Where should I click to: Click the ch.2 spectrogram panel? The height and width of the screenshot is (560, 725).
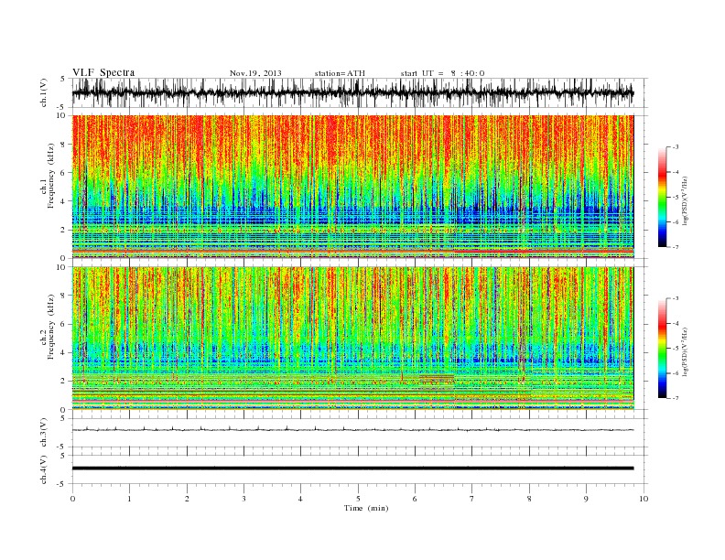click(352, 339)
